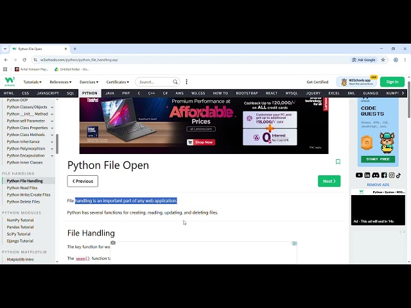Open Pandas Tutorial in sidebar
Screen dimensions: 411x308
[x=20, y=227]
